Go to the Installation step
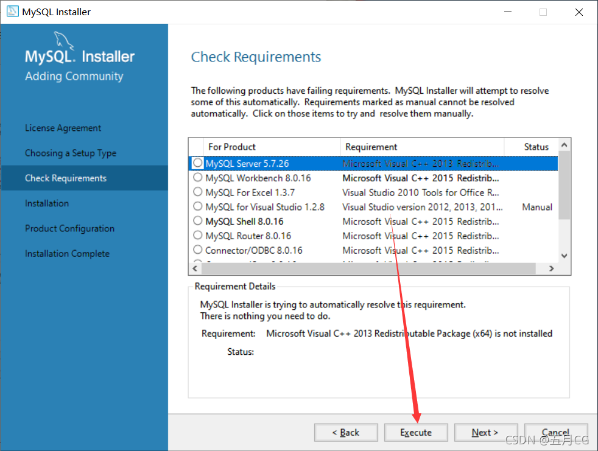This screenshot has height=451, width=598. pos(47,203)
